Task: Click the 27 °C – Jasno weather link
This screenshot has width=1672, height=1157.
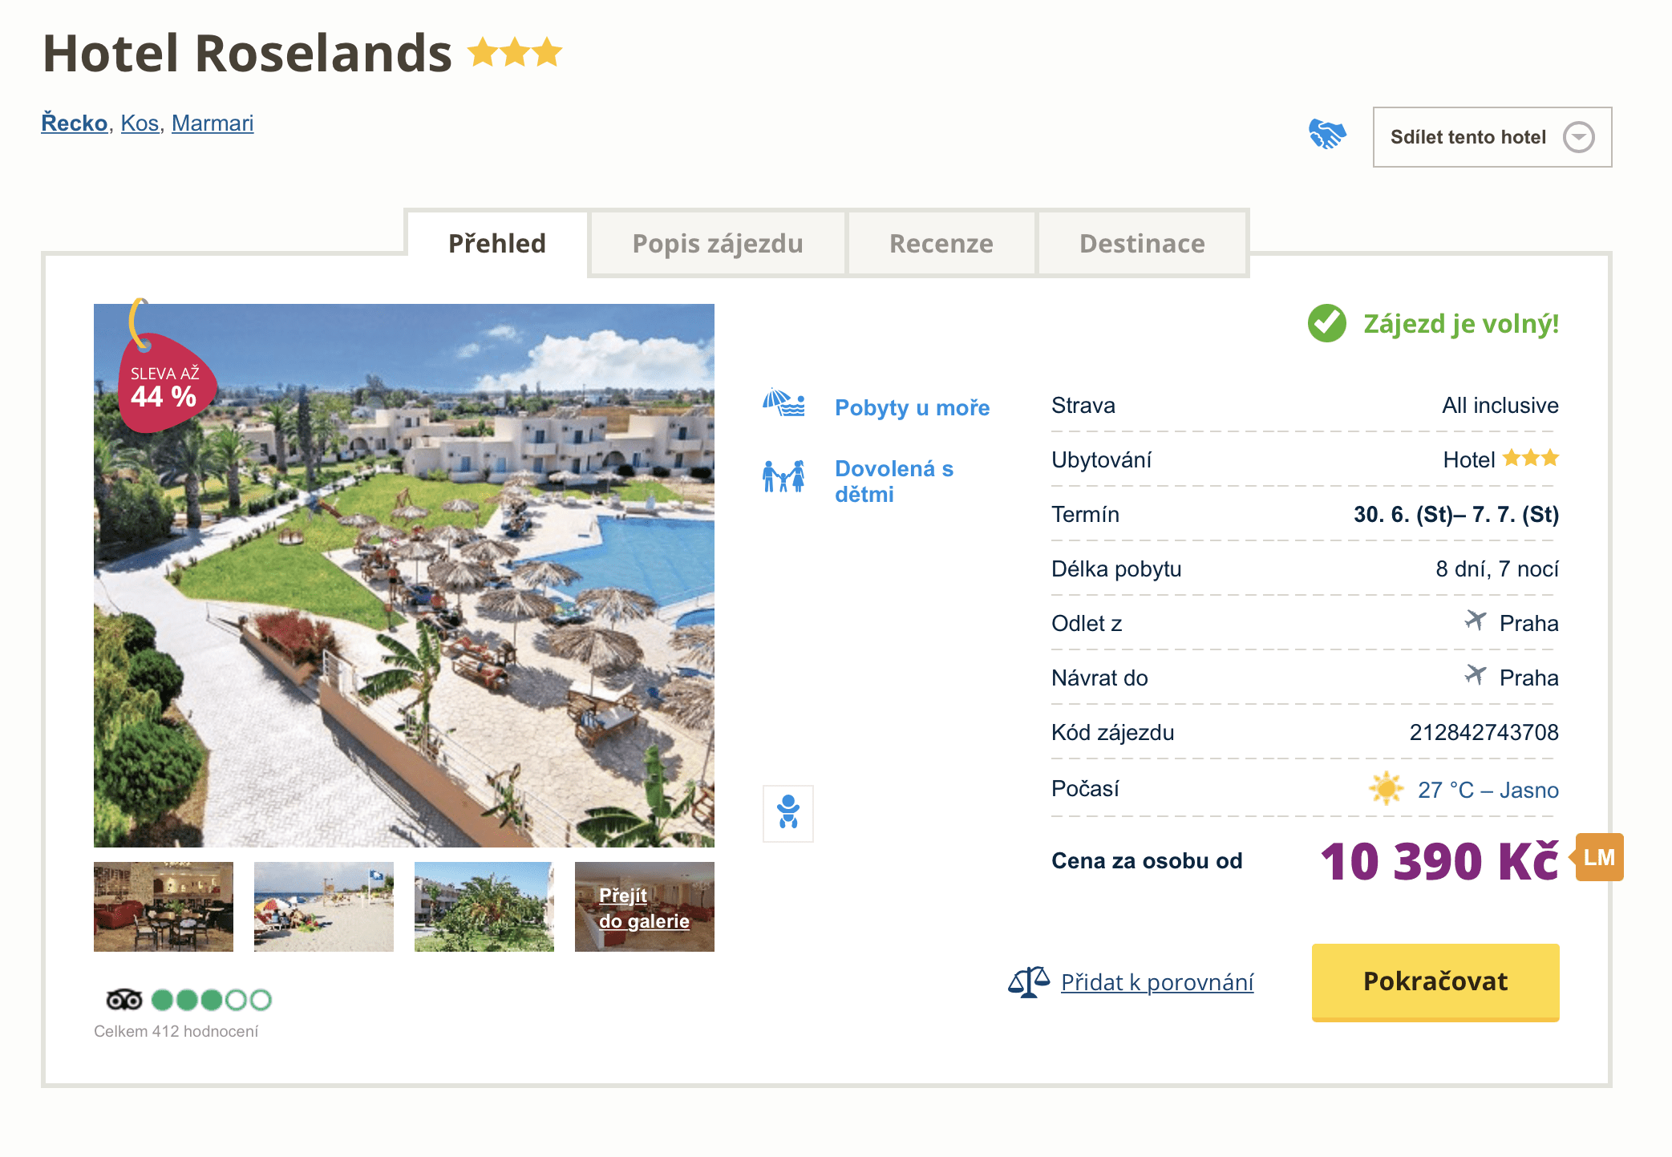Action: click(1488, 791)
